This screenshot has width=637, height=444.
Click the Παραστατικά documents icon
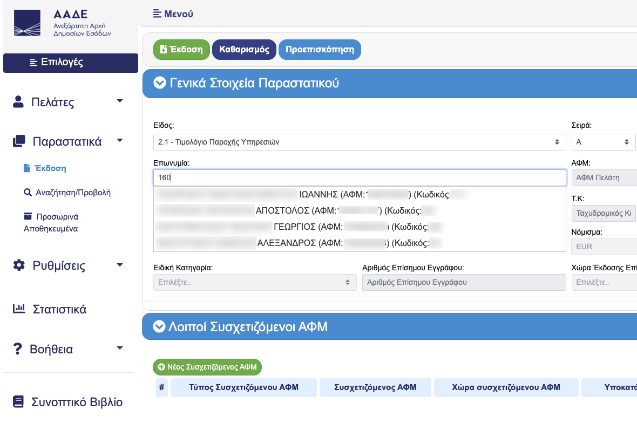coord(19,141)
